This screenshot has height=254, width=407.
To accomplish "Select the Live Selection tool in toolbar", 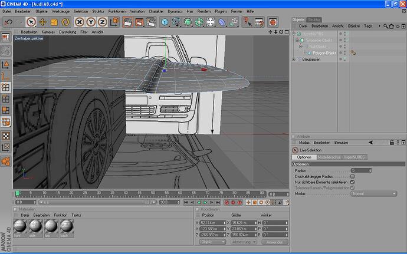I will click(31, 22).
